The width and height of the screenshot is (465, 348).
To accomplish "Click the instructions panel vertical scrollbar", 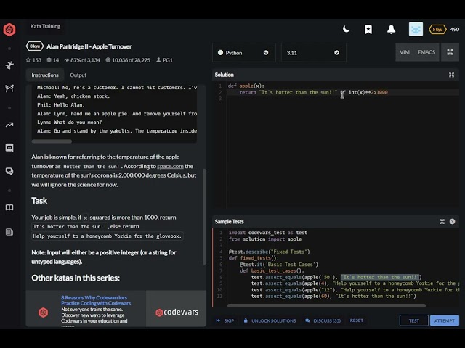I will pos(204,217).
